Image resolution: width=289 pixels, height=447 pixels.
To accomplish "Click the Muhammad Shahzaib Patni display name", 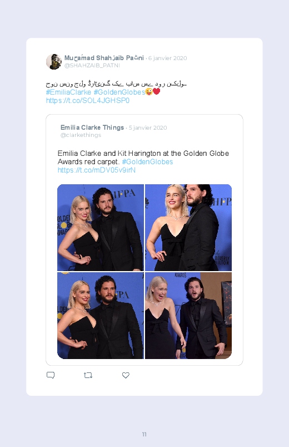I will tap(104, 58).
